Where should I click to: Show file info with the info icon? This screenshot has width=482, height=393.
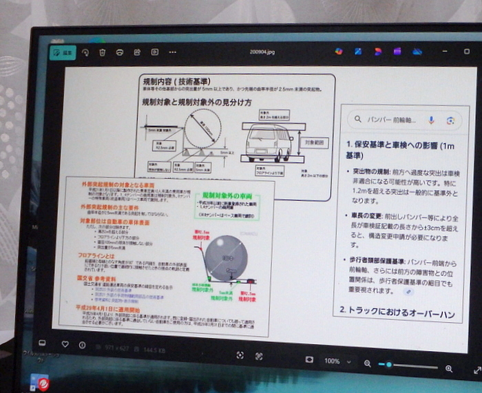point(83,345)
